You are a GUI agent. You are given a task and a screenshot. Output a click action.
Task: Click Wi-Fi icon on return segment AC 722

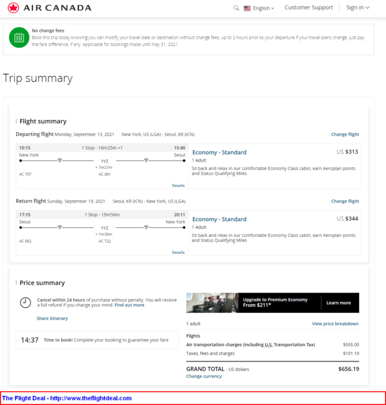click(x=146, y=227)
